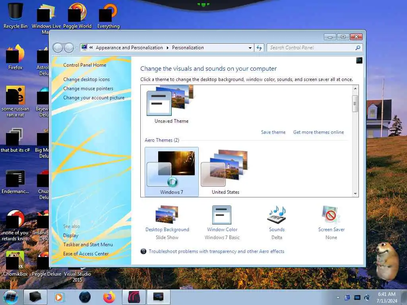
Task: Click the search magnifier icon
Action: pos(358,48)
